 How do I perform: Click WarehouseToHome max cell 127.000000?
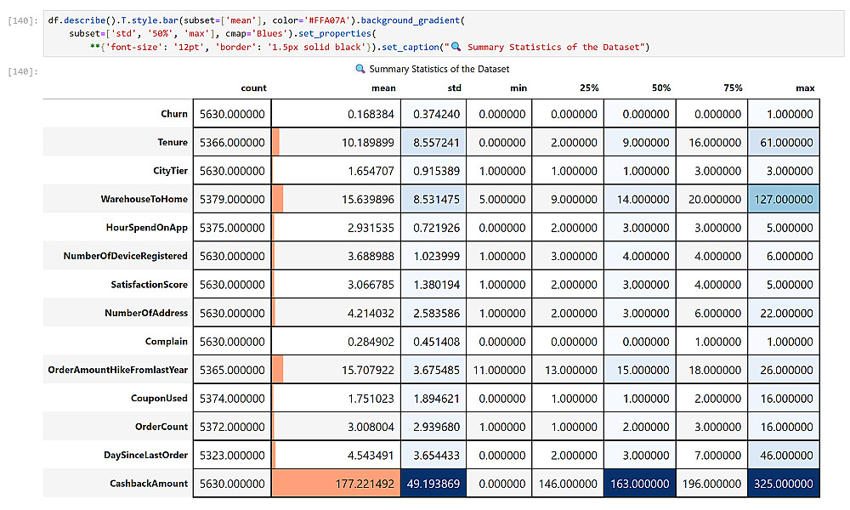pyautogui.click(x=784, y=199)
